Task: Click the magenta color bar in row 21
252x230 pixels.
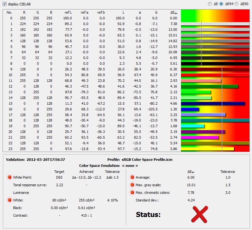Action: [200, 137]
